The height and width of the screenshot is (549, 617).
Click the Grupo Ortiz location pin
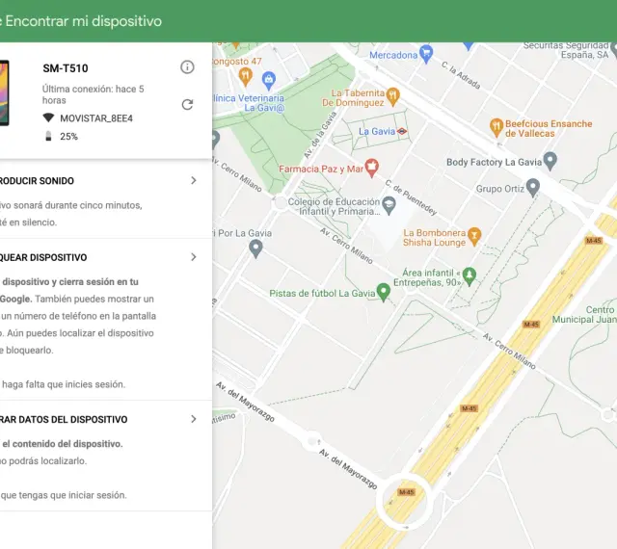point(533,188)
